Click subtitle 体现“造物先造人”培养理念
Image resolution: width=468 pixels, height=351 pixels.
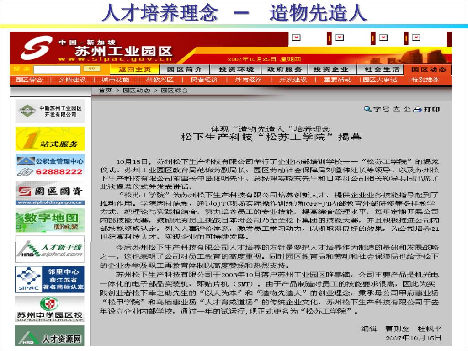click(271, 129)
